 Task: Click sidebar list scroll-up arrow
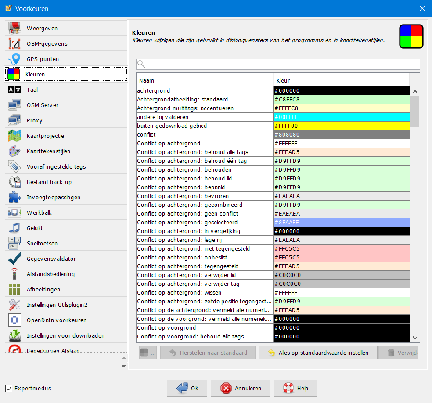click(124, 358)
